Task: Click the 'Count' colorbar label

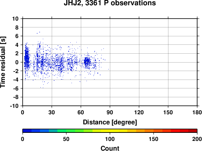Action: [x=110, y=148]
